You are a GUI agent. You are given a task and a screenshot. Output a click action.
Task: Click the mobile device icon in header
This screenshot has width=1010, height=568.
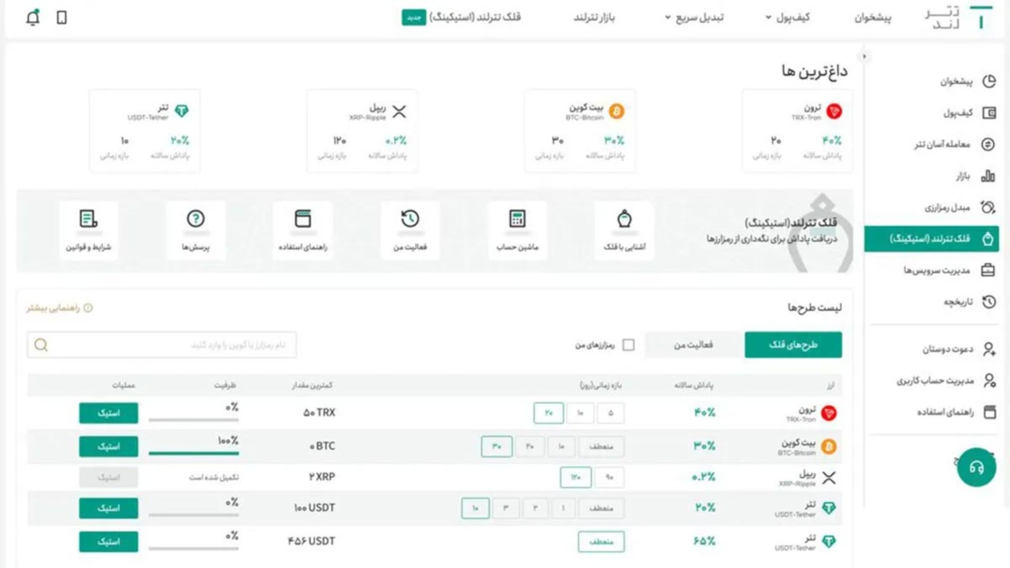tap(62, 18)
